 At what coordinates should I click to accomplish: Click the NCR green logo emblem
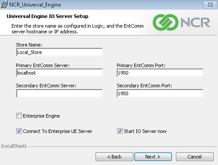coord(165,22)
